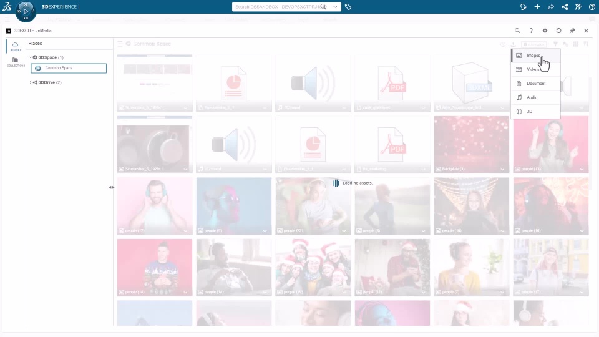Collapse the 3DSpace (1) tree node
The image size is (599, 337).
click(31, 57)
